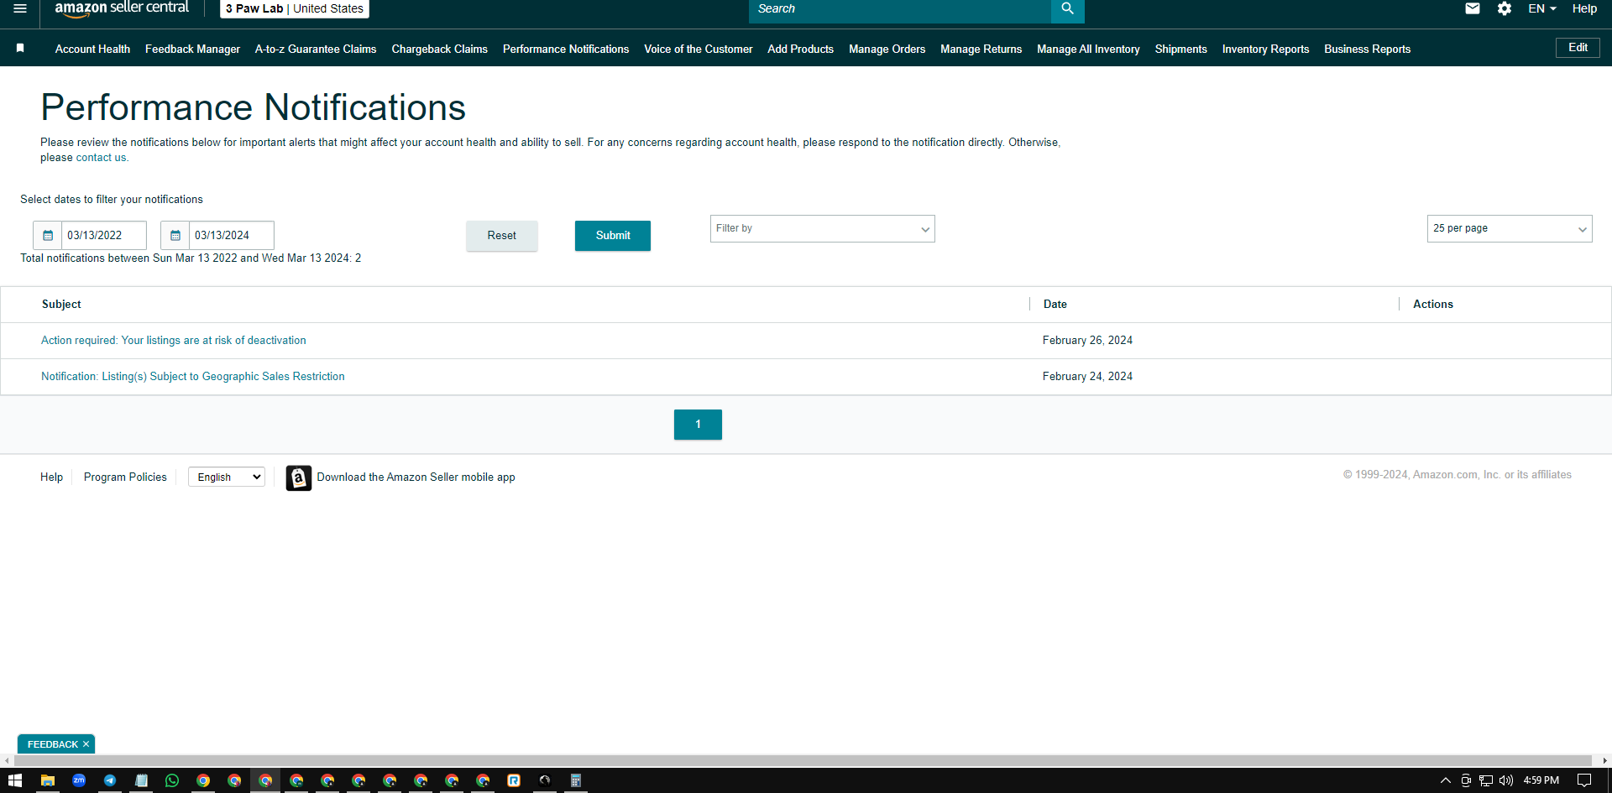Click the Amazon Seller Central logo
1612x793 pixels.
tap(122, 8)
